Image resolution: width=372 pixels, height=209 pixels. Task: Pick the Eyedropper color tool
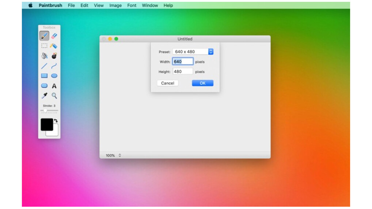tap(44, 96)
